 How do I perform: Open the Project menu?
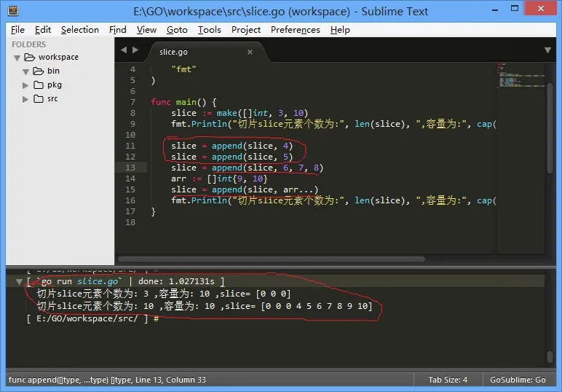coord(246,30)
